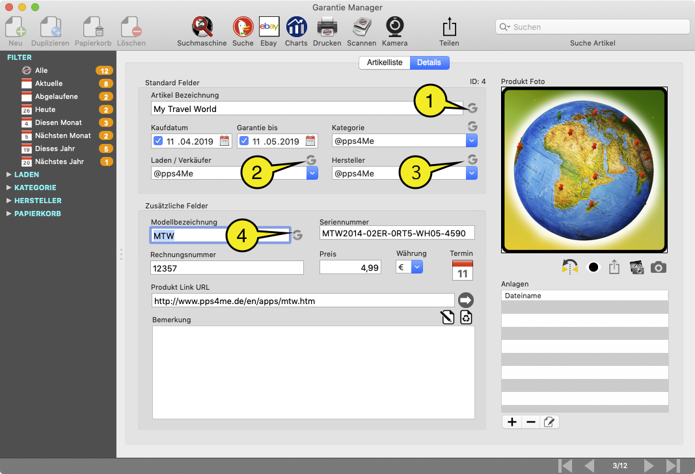Click the Bemerkung text area
This screenshot has height=474, width=695.
click(314, 372)
